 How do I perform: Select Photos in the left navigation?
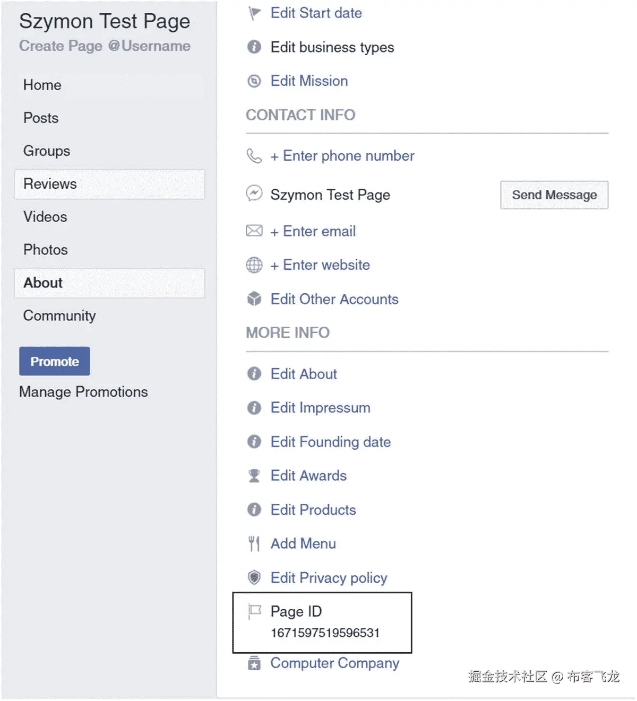click(x=46, y=250)
